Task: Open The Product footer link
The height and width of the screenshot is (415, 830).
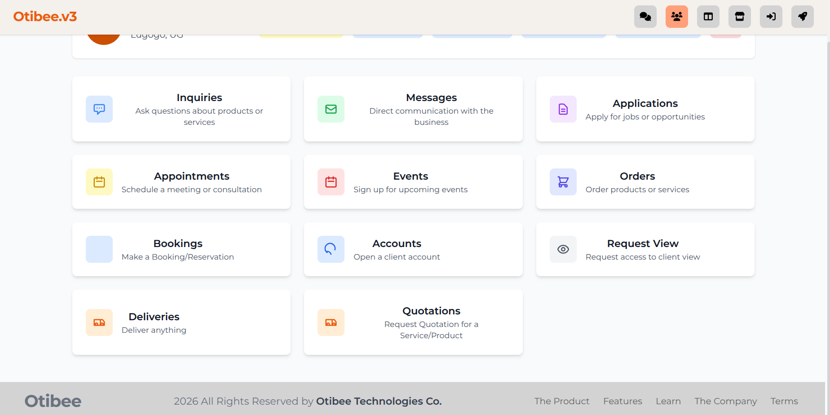Action: [561, 401]
